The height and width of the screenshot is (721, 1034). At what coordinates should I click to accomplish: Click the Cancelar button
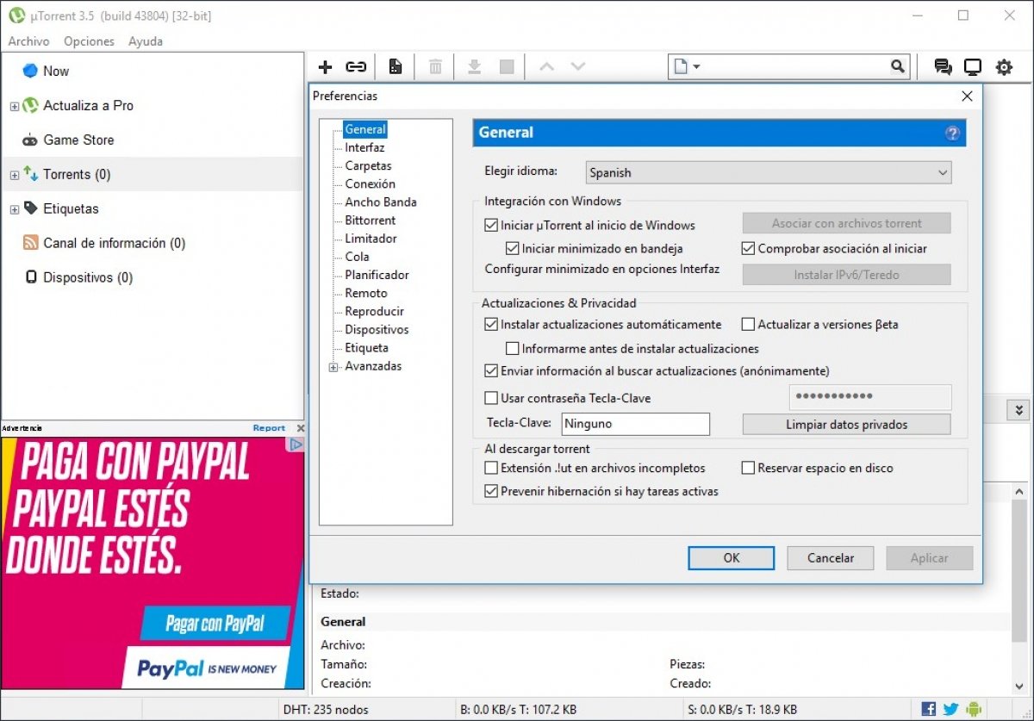tap(831, 557)
